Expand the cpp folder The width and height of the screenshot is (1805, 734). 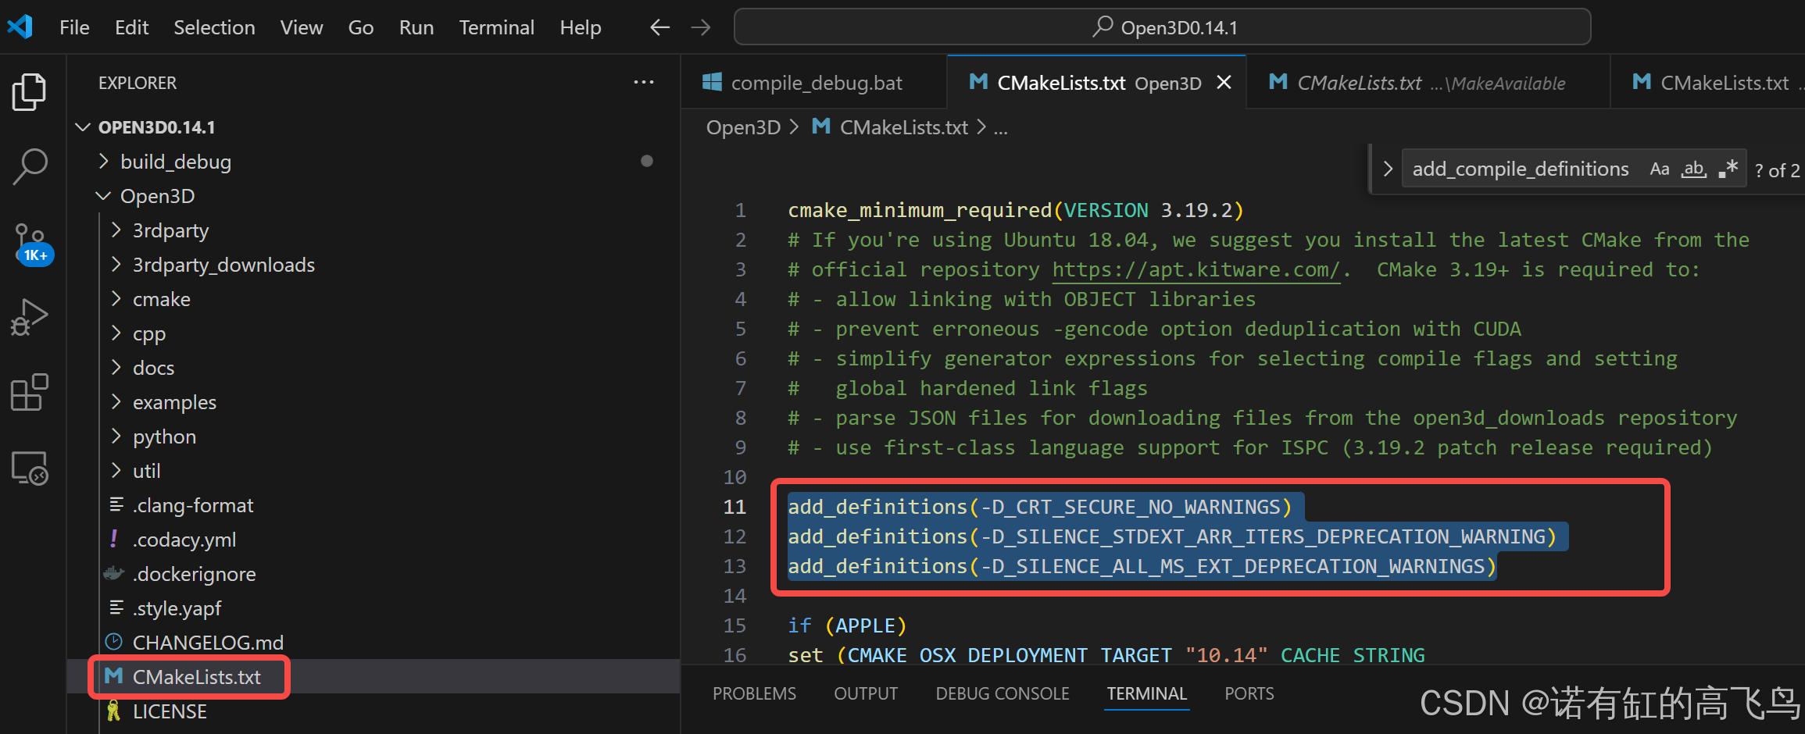point(116,333)
